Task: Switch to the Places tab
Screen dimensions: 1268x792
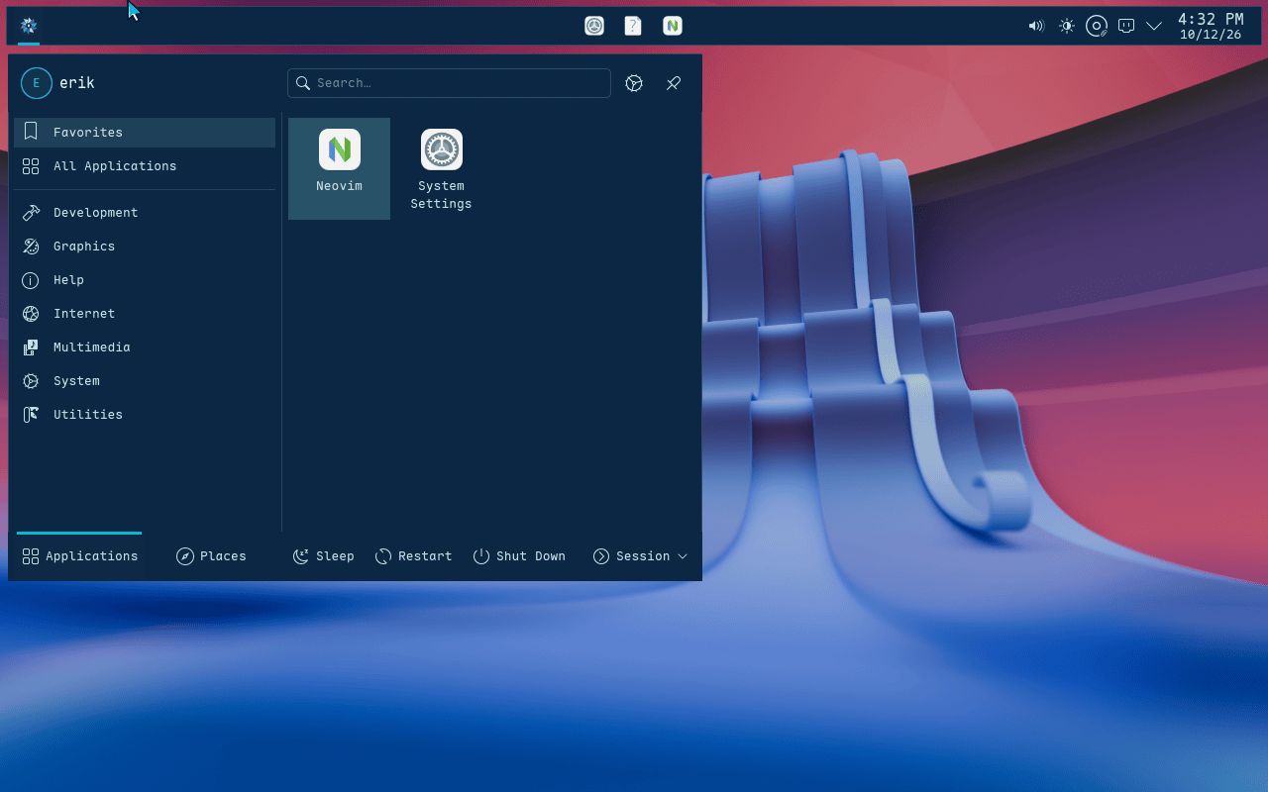Action: [212, 556]
